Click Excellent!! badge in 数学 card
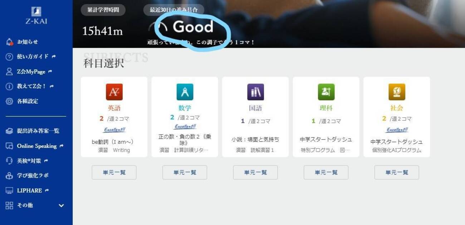The image size is (465, 225). 185,127
